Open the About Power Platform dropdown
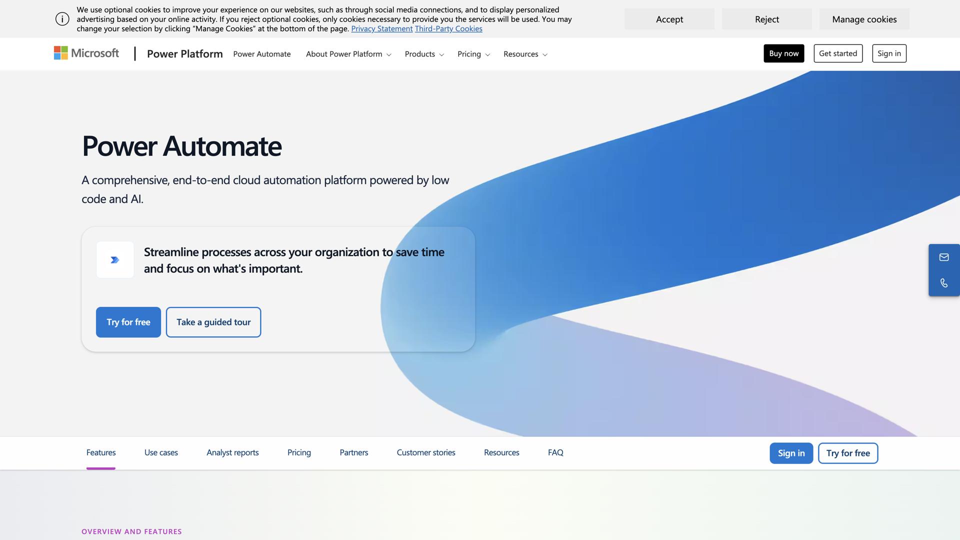The height and width of the screenshot is (540, 960). coord(347,53)
